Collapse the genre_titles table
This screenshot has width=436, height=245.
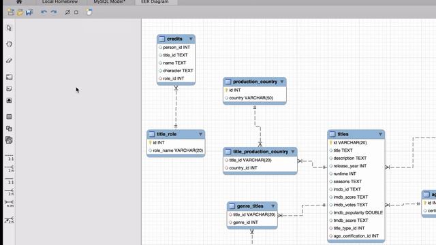point(272,206)
